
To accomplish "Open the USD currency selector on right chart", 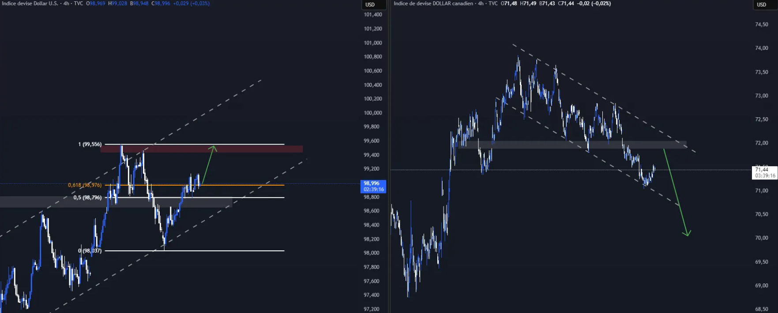I will click(761, 5).
